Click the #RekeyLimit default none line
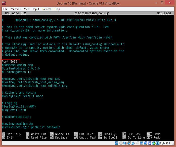This screenshot has width=176, height=147. point(22,96)
